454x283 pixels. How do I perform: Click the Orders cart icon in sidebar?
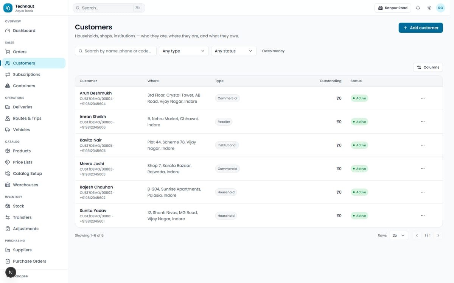click(x=8, y=52)
